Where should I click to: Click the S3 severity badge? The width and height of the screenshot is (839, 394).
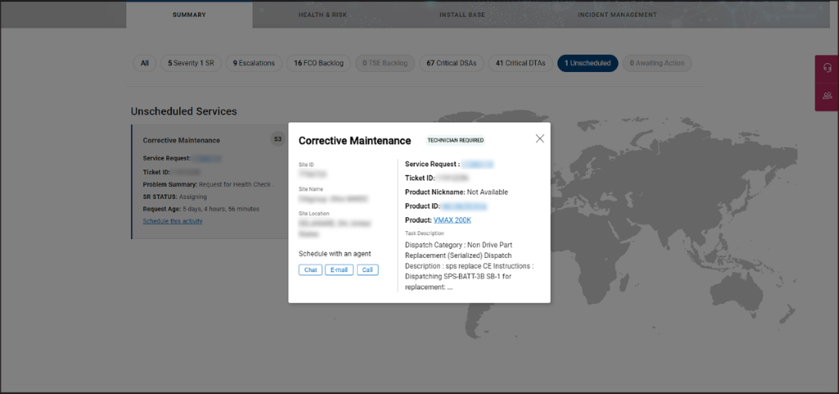tap(277, 139)
